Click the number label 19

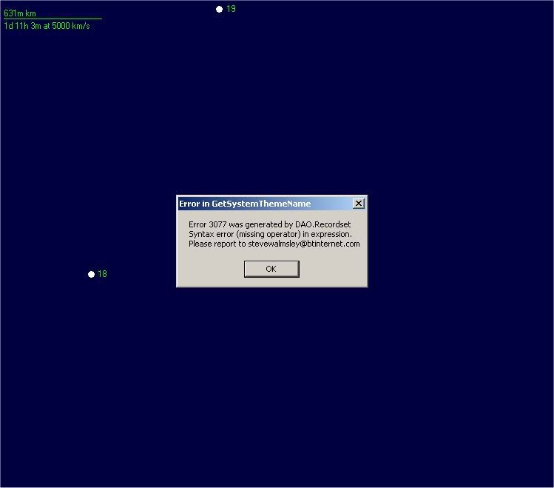point(231,9)
